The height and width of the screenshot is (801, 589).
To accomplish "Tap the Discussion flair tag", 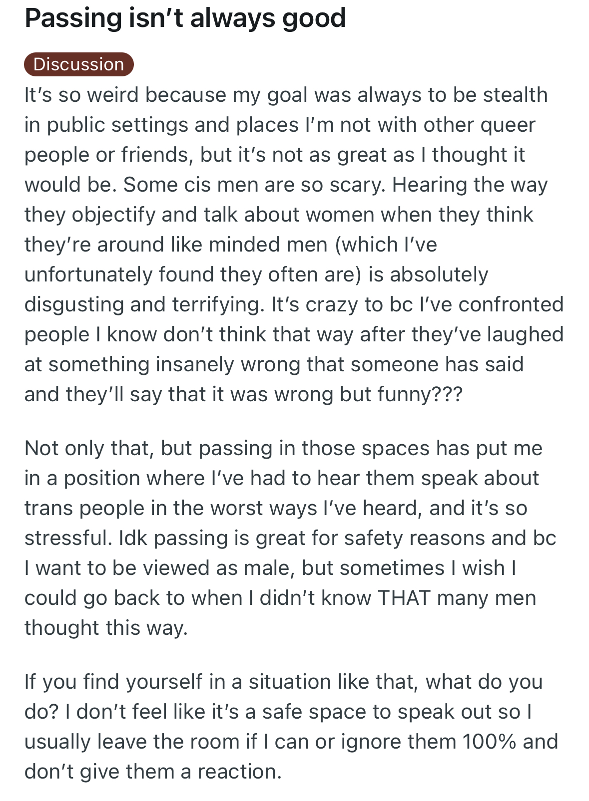I will pyautogui.click(x=79, y=64).
